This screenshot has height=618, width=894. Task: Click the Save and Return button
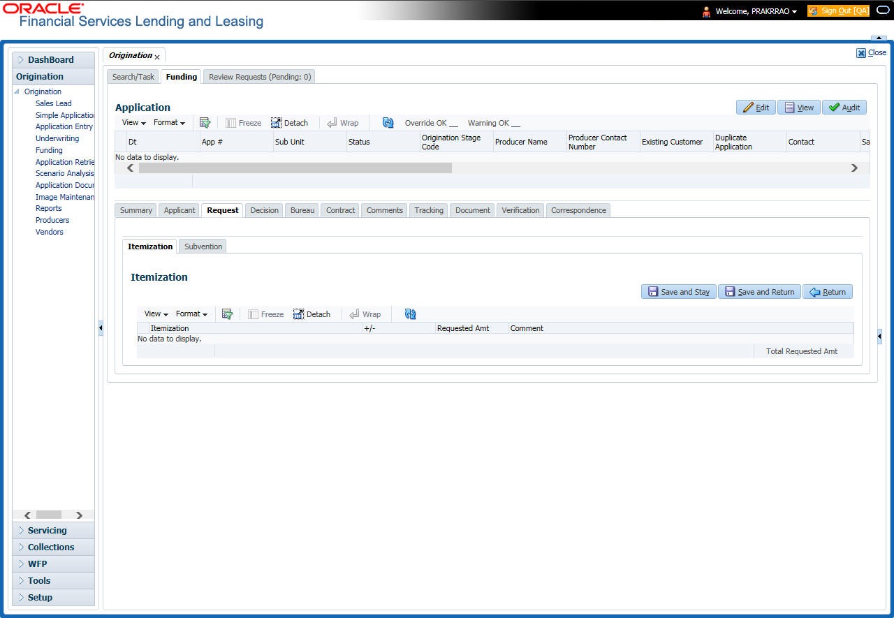[759, 292]
